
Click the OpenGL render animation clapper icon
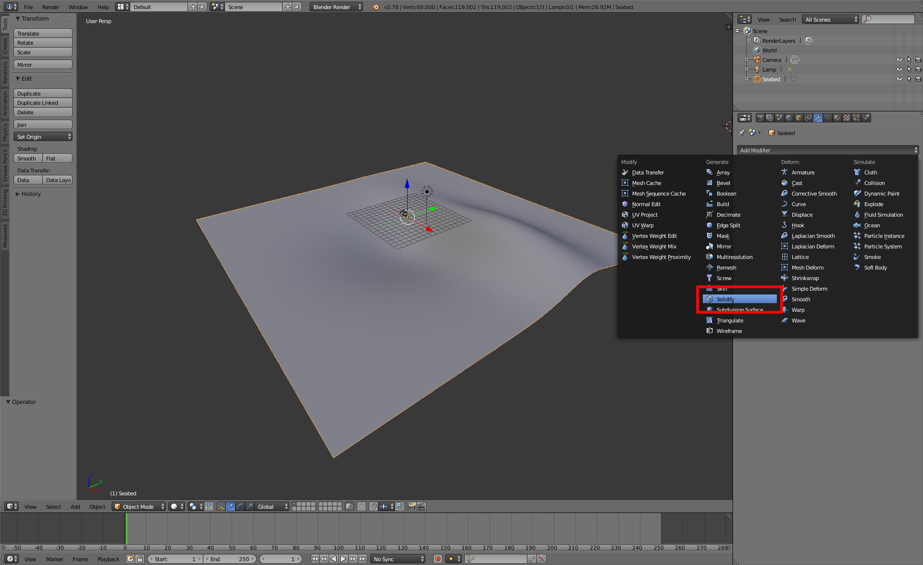tap(421, 506)
